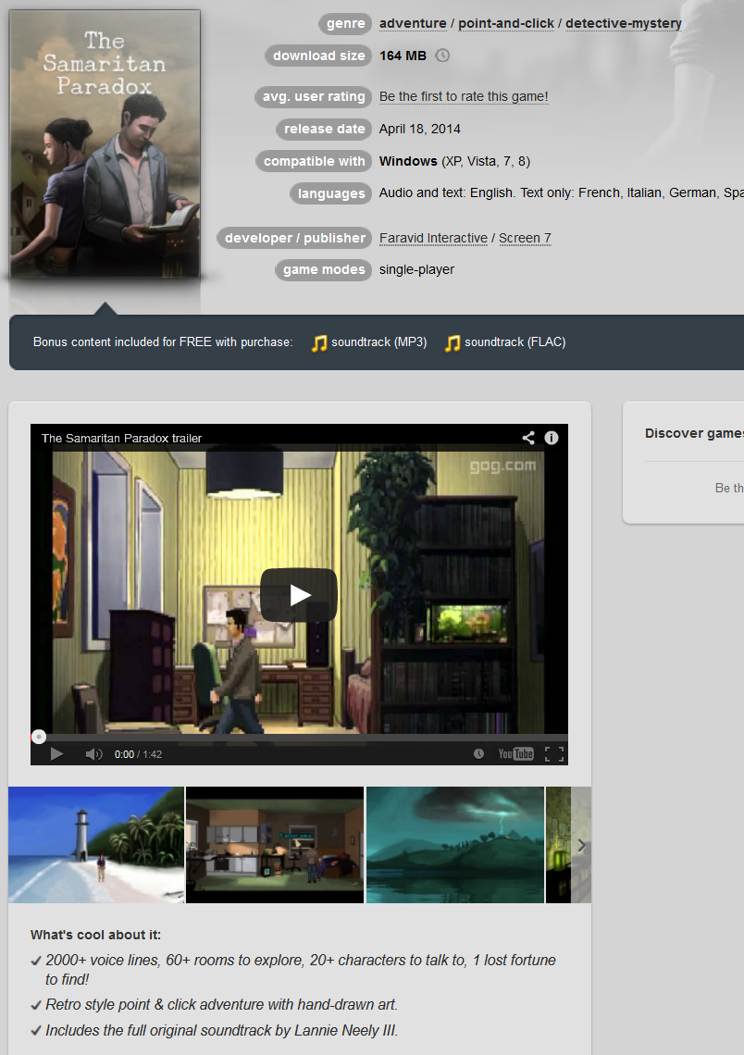
Task: Open the lighthouse beach screenshot thumbnail
Action: [96, 845]
